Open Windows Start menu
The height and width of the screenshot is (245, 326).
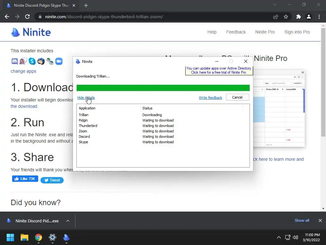10,237
